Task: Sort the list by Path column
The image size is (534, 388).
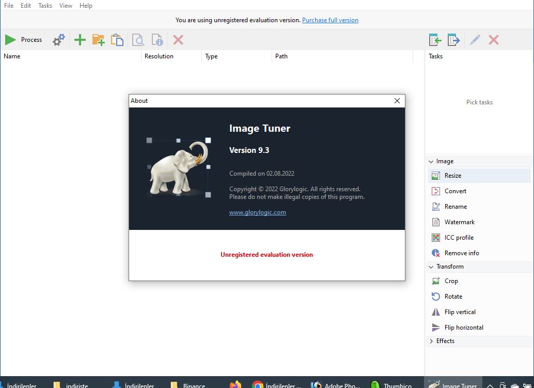Action: 342,56
